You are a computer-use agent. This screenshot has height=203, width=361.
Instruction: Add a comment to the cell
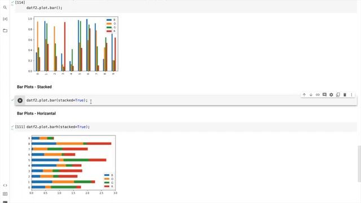(x=324, y=95)
